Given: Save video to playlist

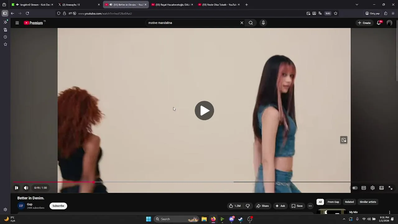Looking at the screenshot, I should coord(297,206).
